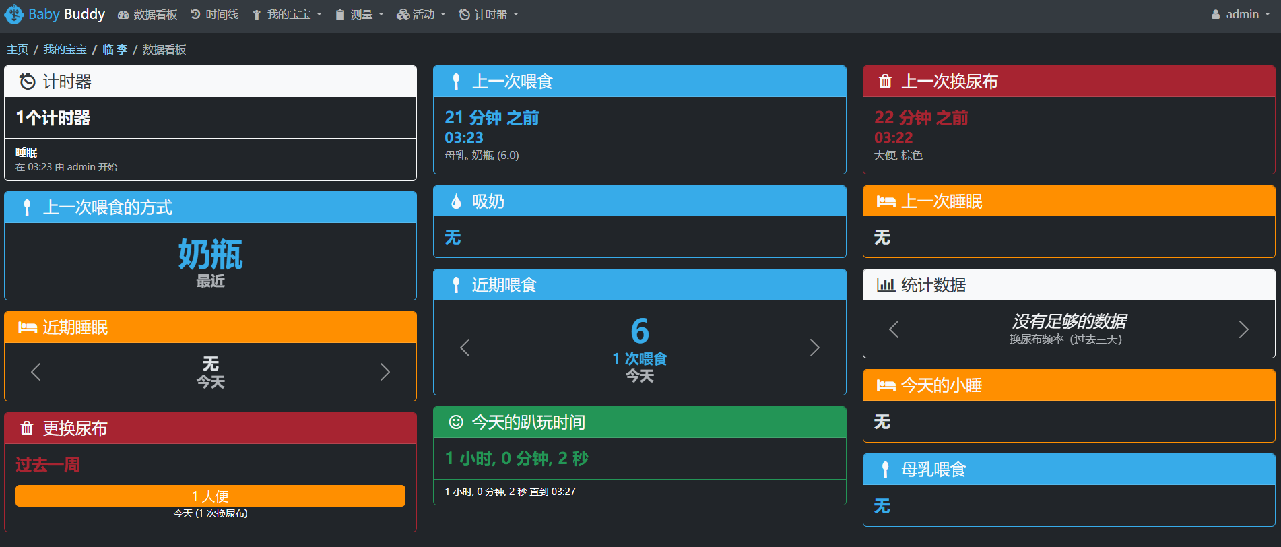Open the 测量 dropdown in navbar
The image size is (1281, 547).
tap(360, 15)
